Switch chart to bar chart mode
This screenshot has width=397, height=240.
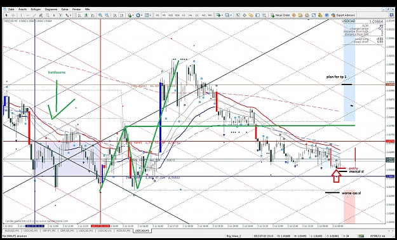pos(79,15)
